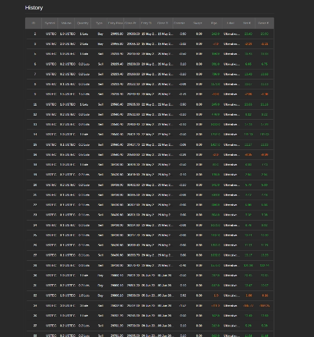314x337 pixels.
Task: Click ID cell 15 in the history table
Action: pyautogui.click(x=35, y=145)
